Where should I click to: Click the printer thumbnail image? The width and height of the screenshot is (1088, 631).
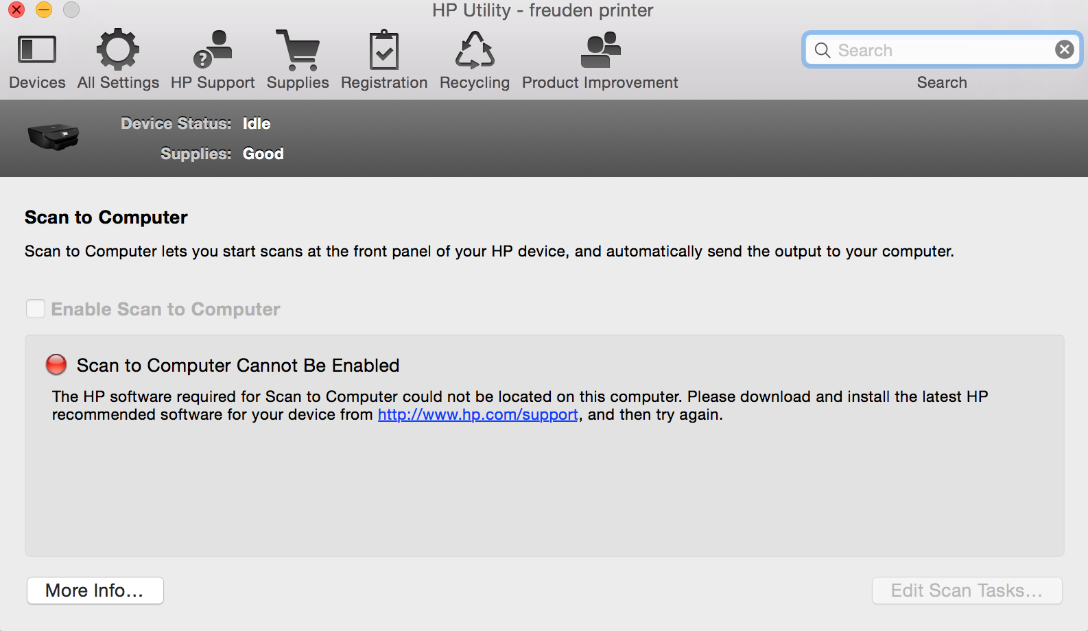[54, 136]
